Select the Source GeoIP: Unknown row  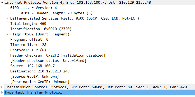[34, 76]
